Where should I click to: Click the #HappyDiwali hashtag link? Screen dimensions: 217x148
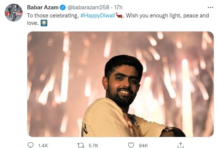tap(98, 16)
